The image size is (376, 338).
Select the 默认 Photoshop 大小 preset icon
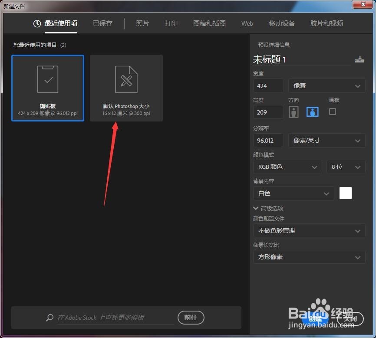pos(126,79)
